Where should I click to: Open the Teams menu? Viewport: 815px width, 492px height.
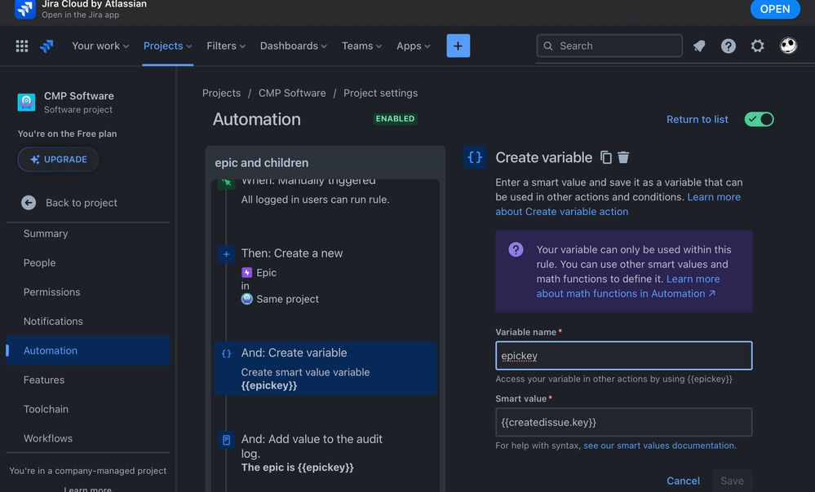coord(361,46)
